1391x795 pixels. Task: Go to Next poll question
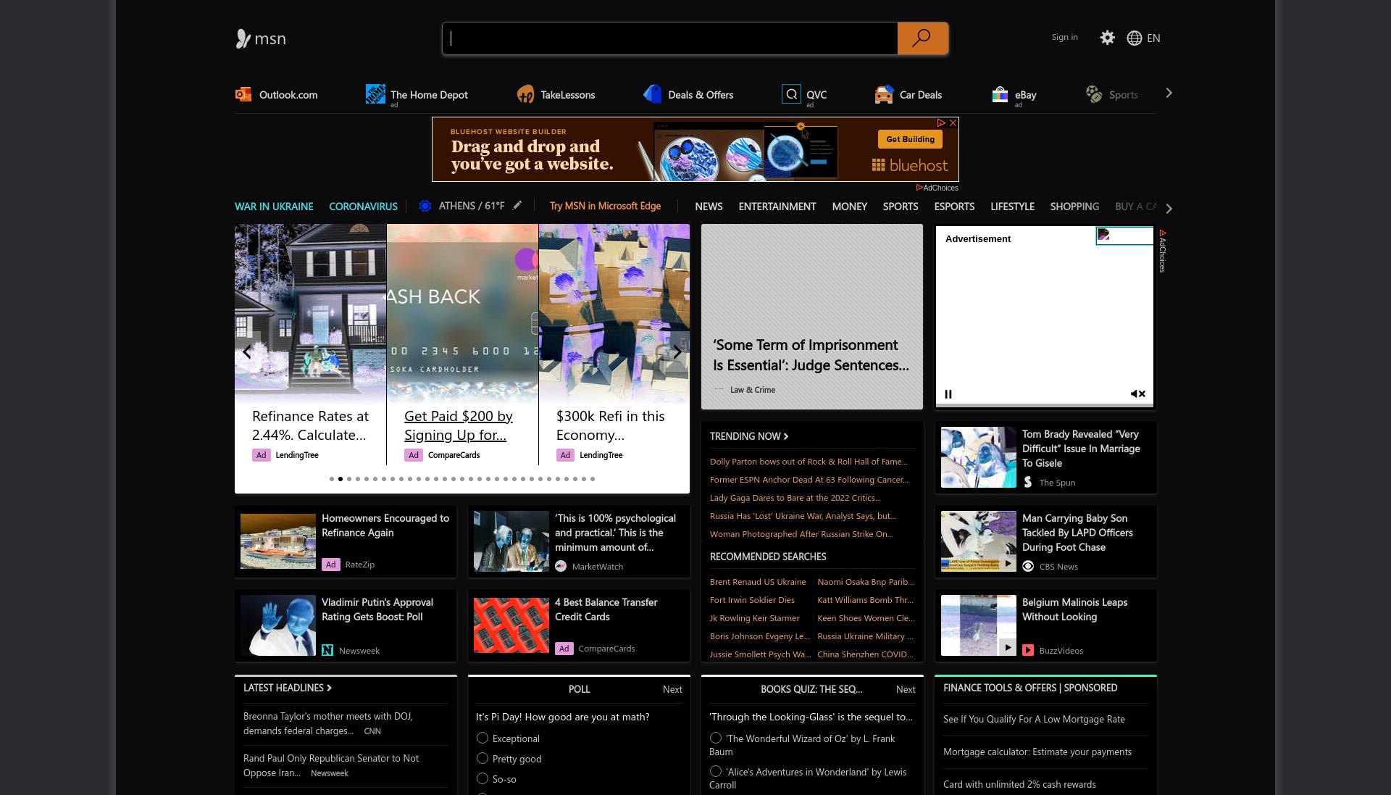point(672,689)
